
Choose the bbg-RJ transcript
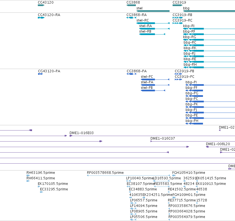pyautogui.click(x=189, y=54)
